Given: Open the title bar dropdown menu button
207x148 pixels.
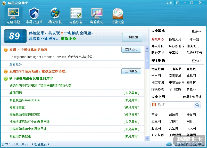Looking at the screenshot, I should coord(178,3).
